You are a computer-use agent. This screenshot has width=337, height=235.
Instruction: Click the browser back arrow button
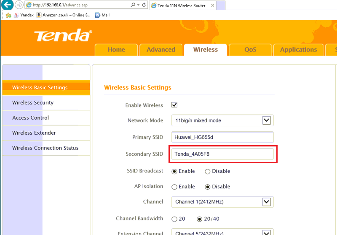pos(7,5)
